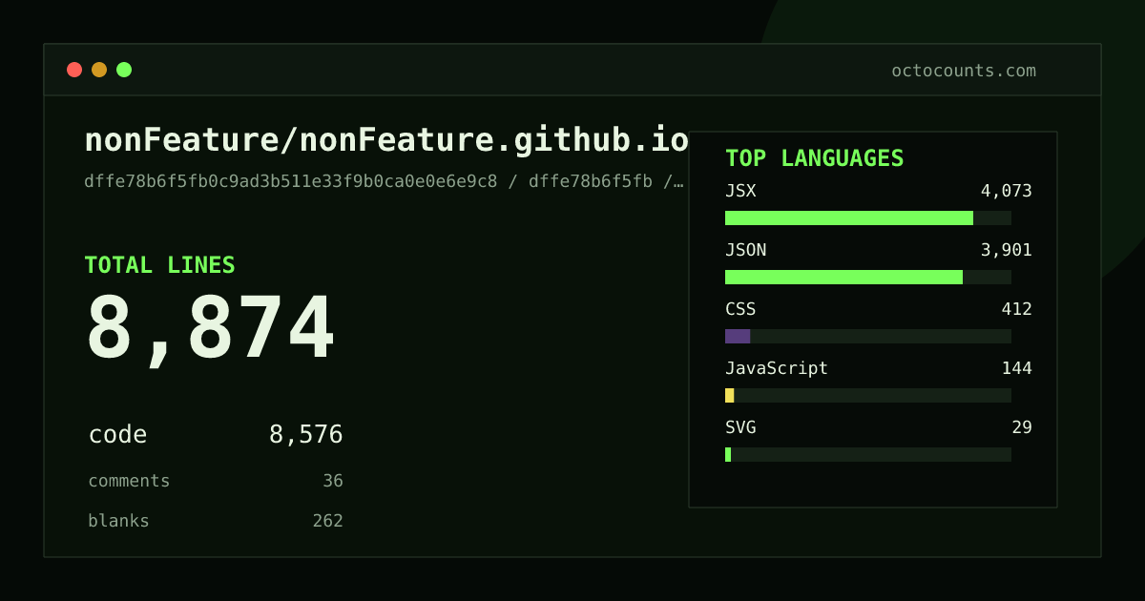Select the comments row label
1145x601 pixels.
(x=129, y=481)
